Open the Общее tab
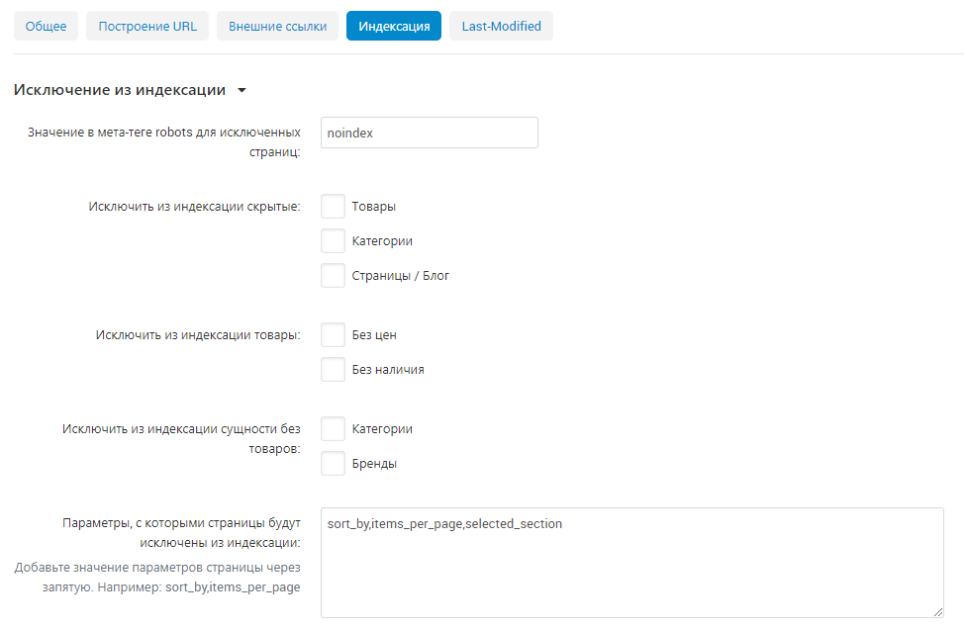This screenshot has width=967, height=629. tap(46, 26)
